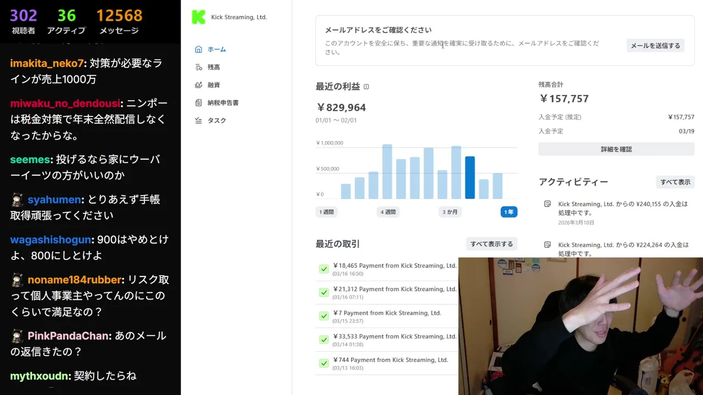Click the Kick Streaming, Ltd. account name
703x395 pixels.
tap(239, 17)
